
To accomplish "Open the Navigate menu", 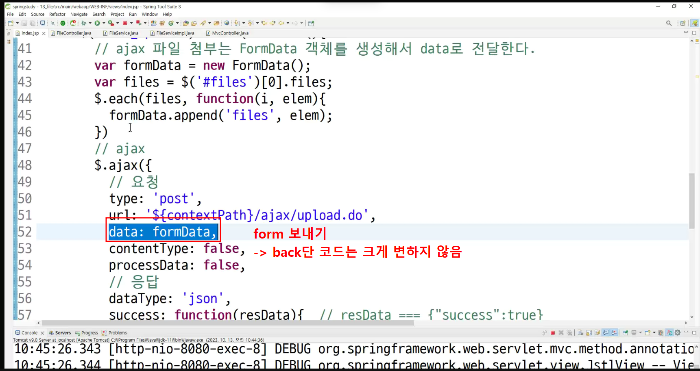I will [79, 14].
